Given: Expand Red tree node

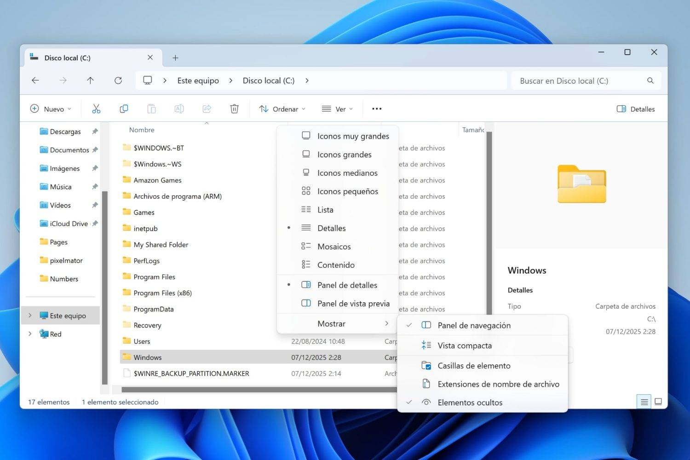Looking at the screenshot, I should tap(30, 334).
